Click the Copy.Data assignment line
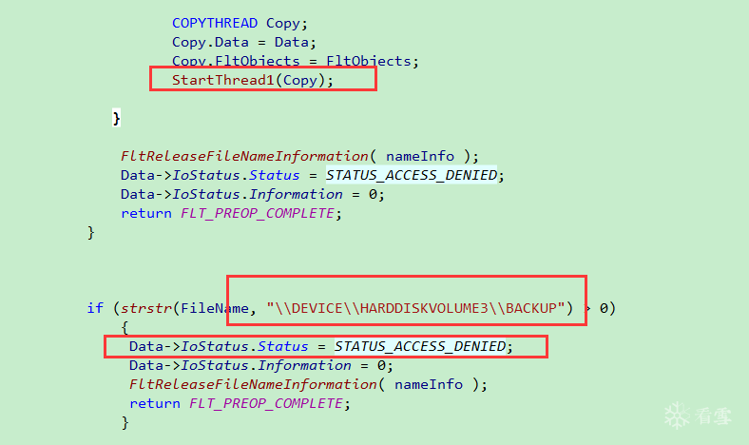 (244, 42)
